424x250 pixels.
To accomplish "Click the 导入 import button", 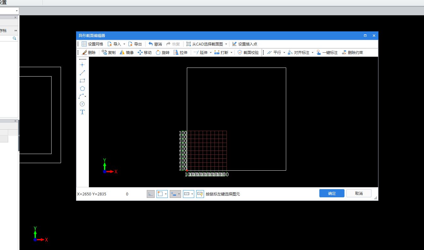I will 114,44.
